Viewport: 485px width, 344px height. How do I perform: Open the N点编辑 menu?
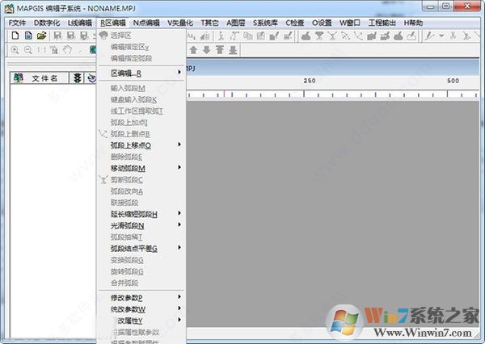(x=146, y=23)
